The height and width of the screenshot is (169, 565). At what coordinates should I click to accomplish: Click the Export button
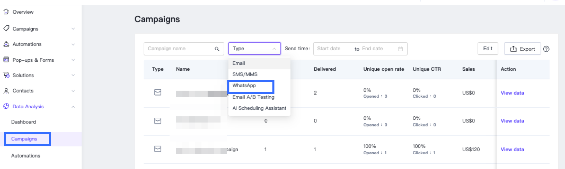click(522, 49)
